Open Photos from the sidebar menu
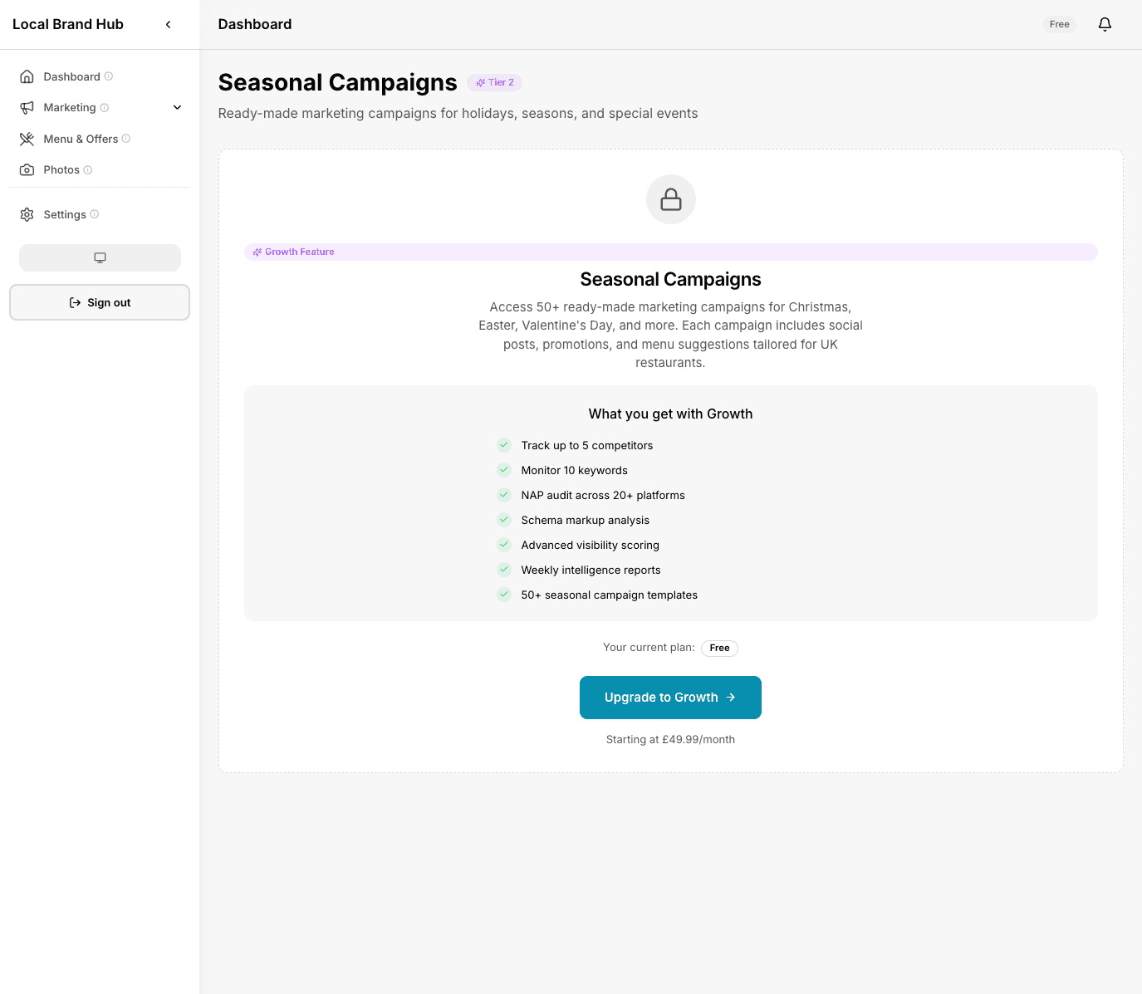This screenshot has height=994, width=1142. (x=61, y=169)
